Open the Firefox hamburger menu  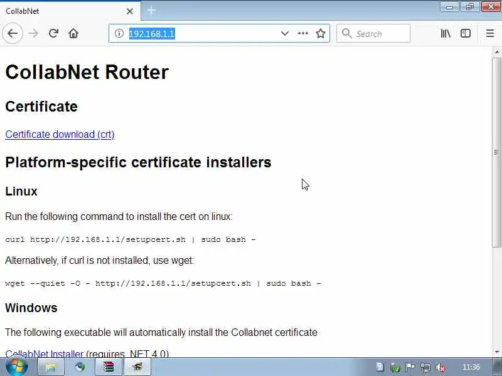(490, 33)
